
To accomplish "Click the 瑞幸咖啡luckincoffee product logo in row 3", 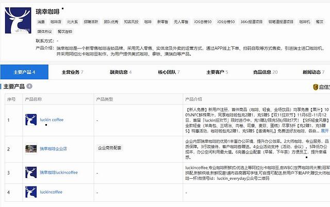I will [31, 173].
